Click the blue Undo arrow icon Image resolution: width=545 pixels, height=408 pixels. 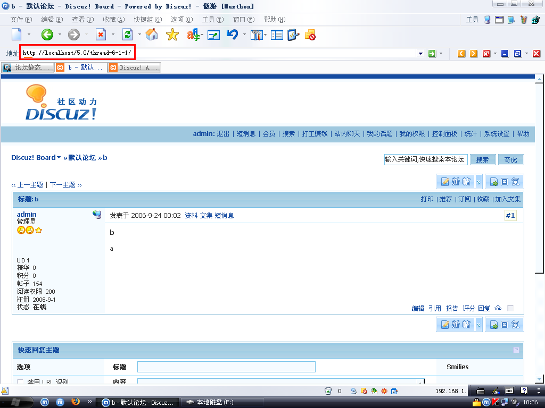(x=232, y=35)
